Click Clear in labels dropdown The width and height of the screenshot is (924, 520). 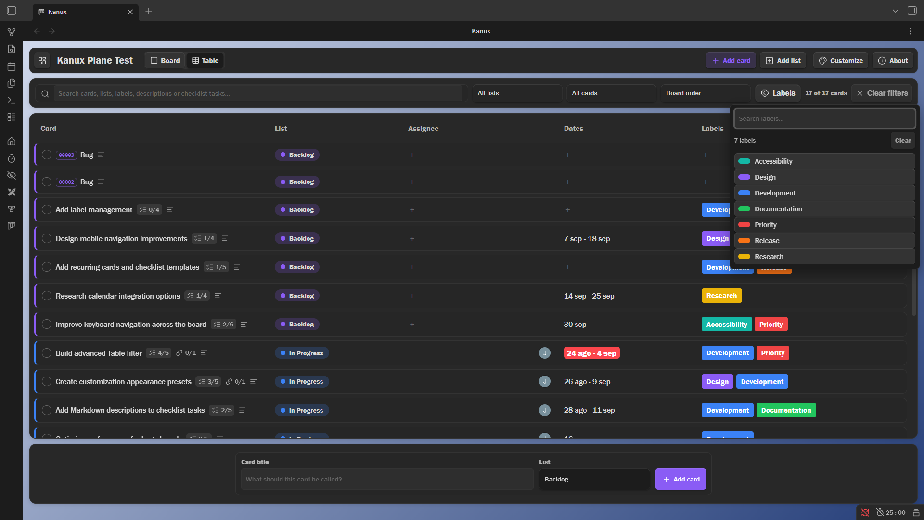[x=903, y=141]
